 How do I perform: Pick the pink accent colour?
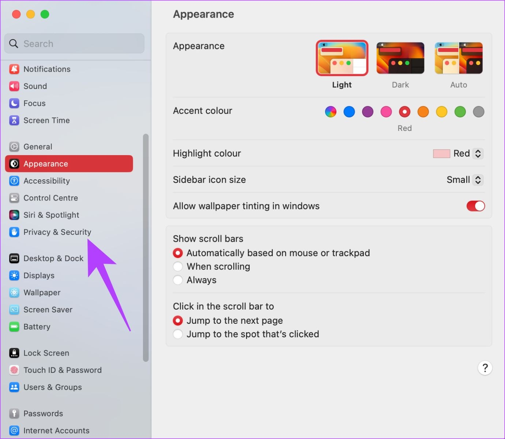386,112
